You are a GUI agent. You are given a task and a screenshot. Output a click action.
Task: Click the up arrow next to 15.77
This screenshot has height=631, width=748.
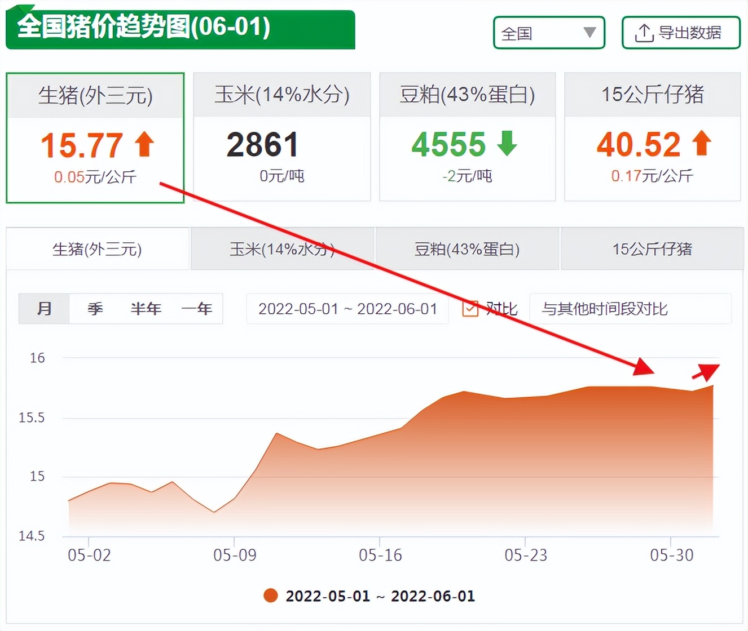point(144,144)
